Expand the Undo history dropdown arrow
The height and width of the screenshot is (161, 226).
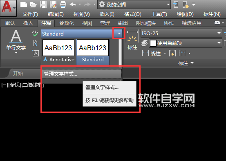tap(80, 4)
